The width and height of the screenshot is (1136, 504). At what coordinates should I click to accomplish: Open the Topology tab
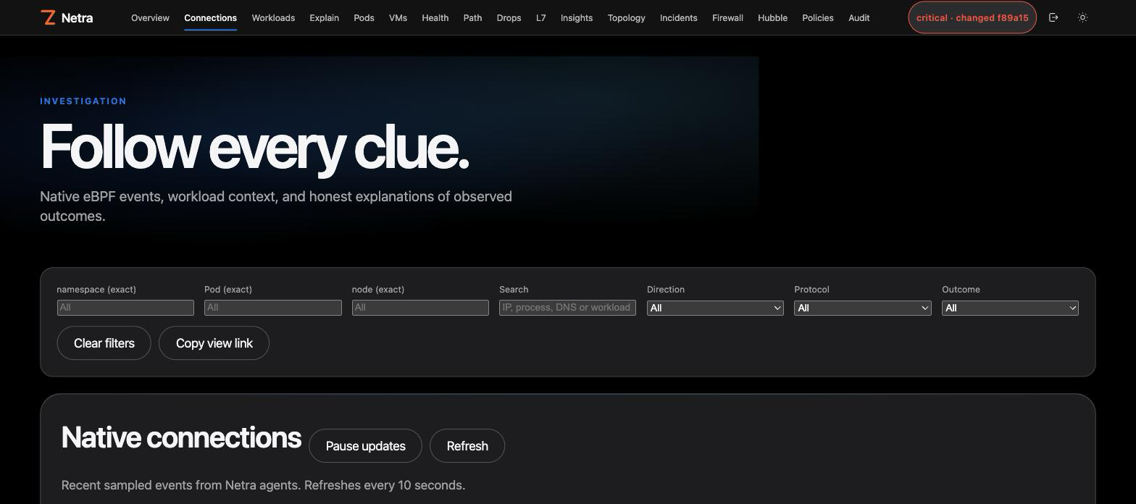pyautogui.click(x=626, y=17)
